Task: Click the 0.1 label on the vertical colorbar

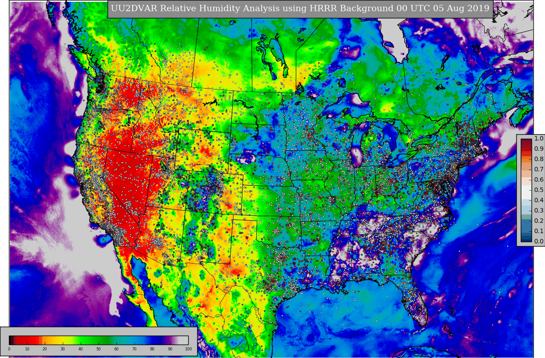Action: [x=539, y=231]
